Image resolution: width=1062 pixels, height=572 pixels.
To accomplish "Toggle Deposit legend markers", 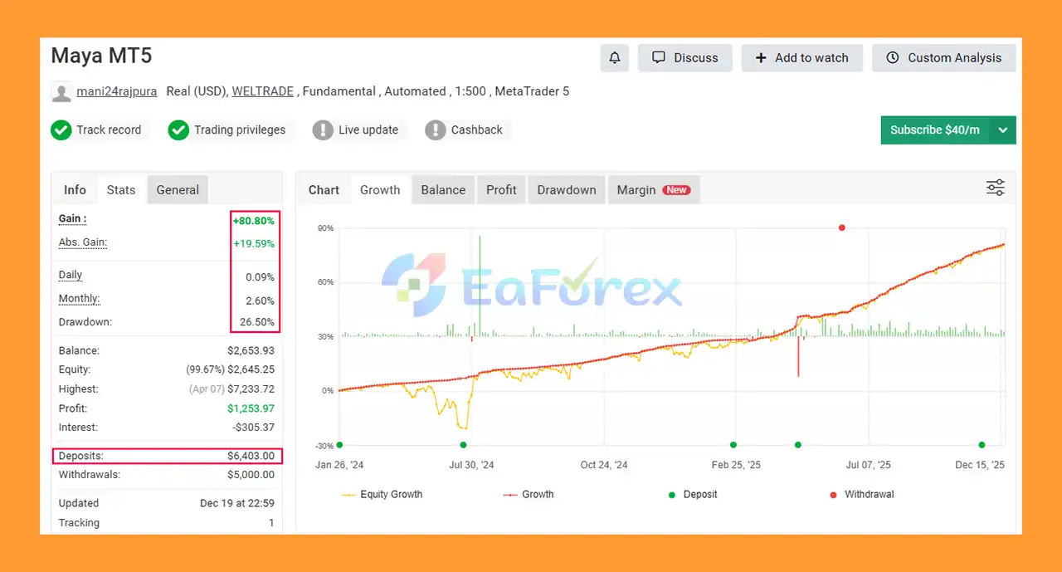I will (x=693, y=495).
